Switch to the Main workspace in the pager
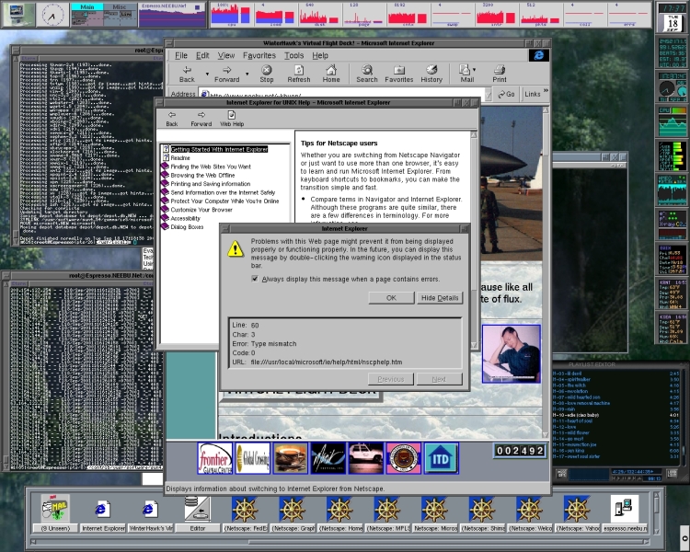Screen dimensions: 690x552 pos(87,7)
